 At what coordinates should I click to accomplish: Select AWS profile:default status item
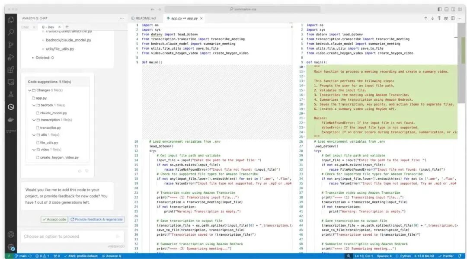pos(81,256)
